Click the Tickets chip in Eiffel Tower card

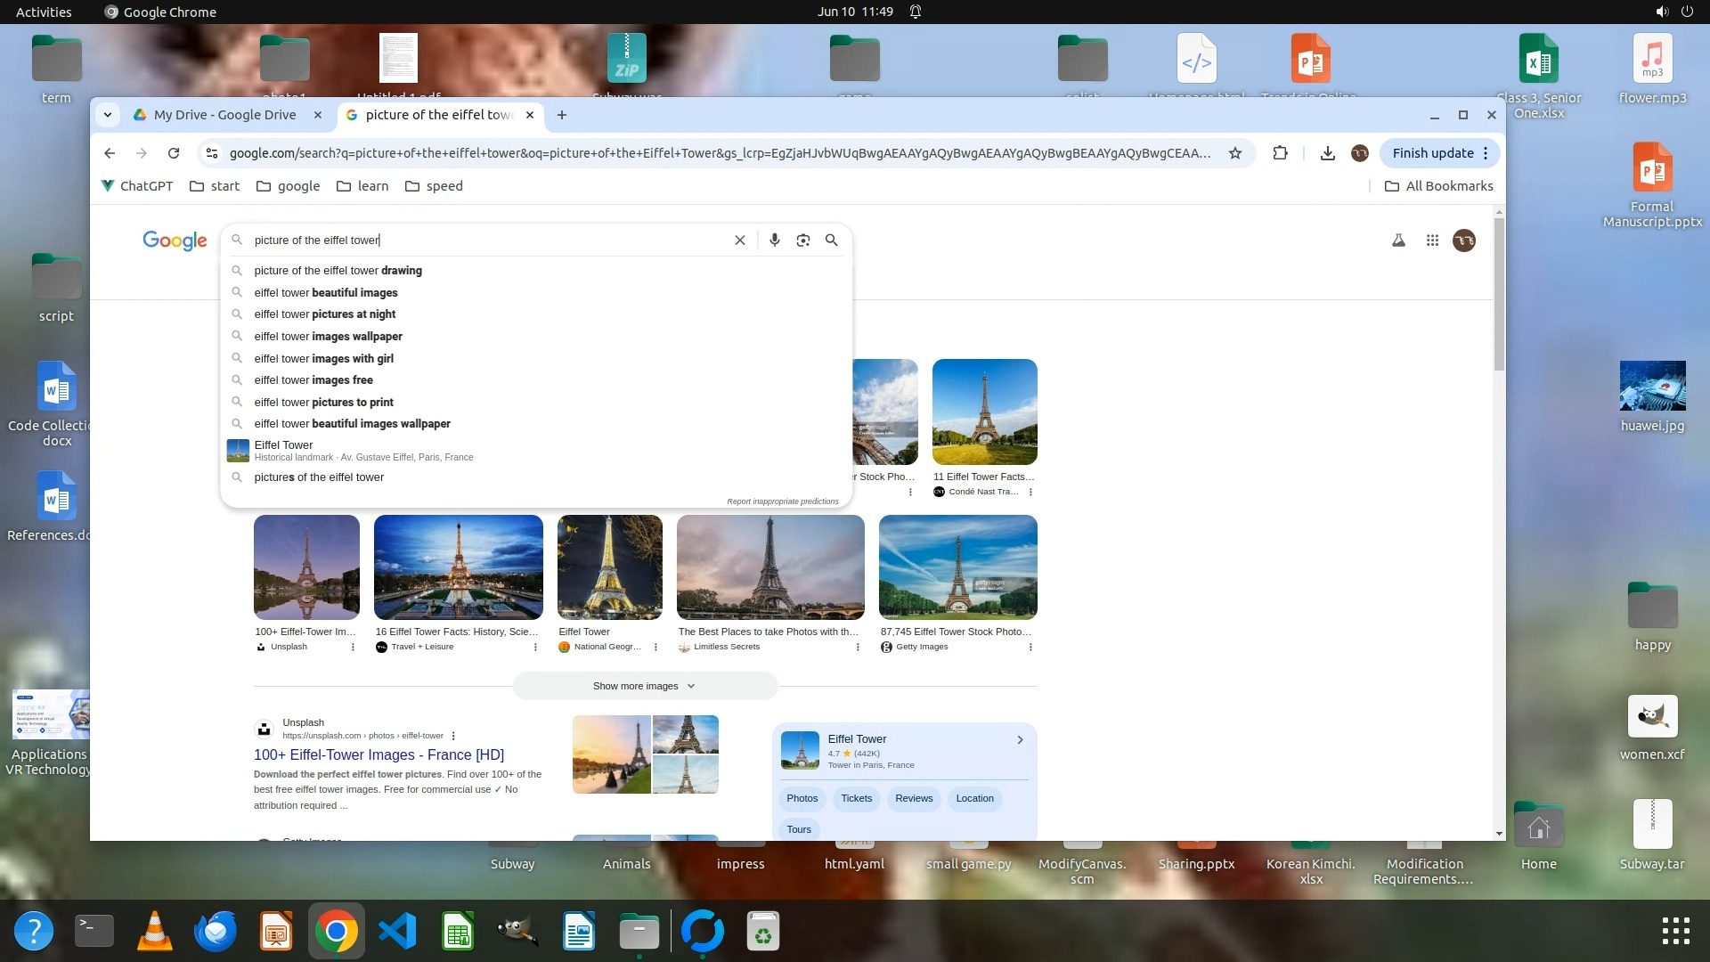(x=856, y=799)
